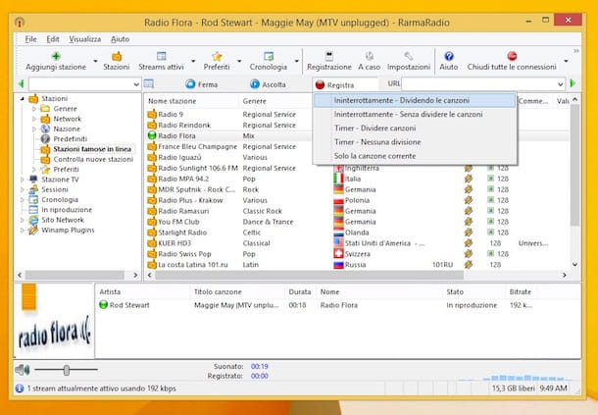Open the Aiuto help icon in toolbar
The height and width of the screenshot is (415, 598).
(x=449, y=56)
